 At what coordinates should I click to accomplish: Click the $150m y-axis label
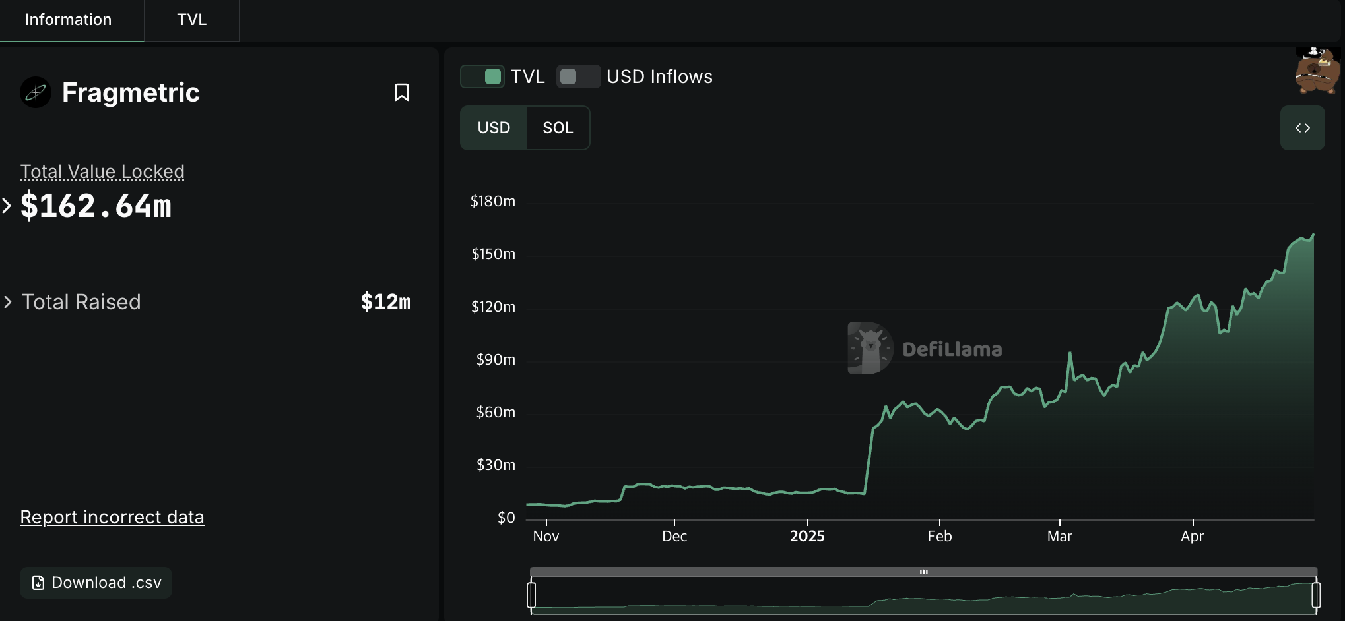pyautogui.click(x=494, y=254)
